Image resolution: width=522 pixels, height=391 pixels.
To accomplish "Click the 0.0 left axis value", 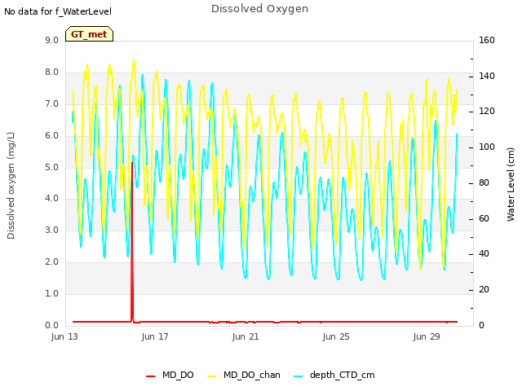I will coord(51,325).
